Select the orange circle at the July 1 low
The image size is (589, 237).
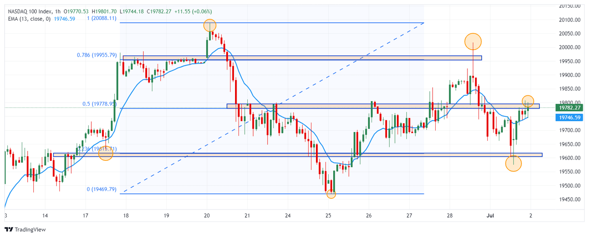pyautogui.click(x=513, y=163)
